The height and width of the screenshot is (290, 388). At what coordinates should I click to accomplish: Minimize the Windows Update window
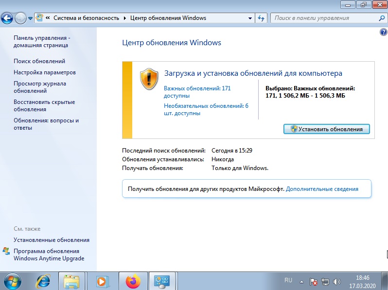[x=348, y=5]
